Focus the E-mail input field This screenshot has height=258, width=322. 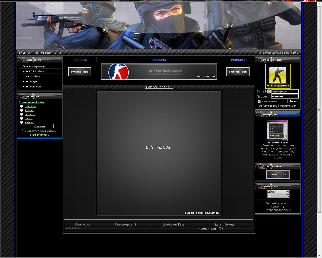tap(285, 91)
